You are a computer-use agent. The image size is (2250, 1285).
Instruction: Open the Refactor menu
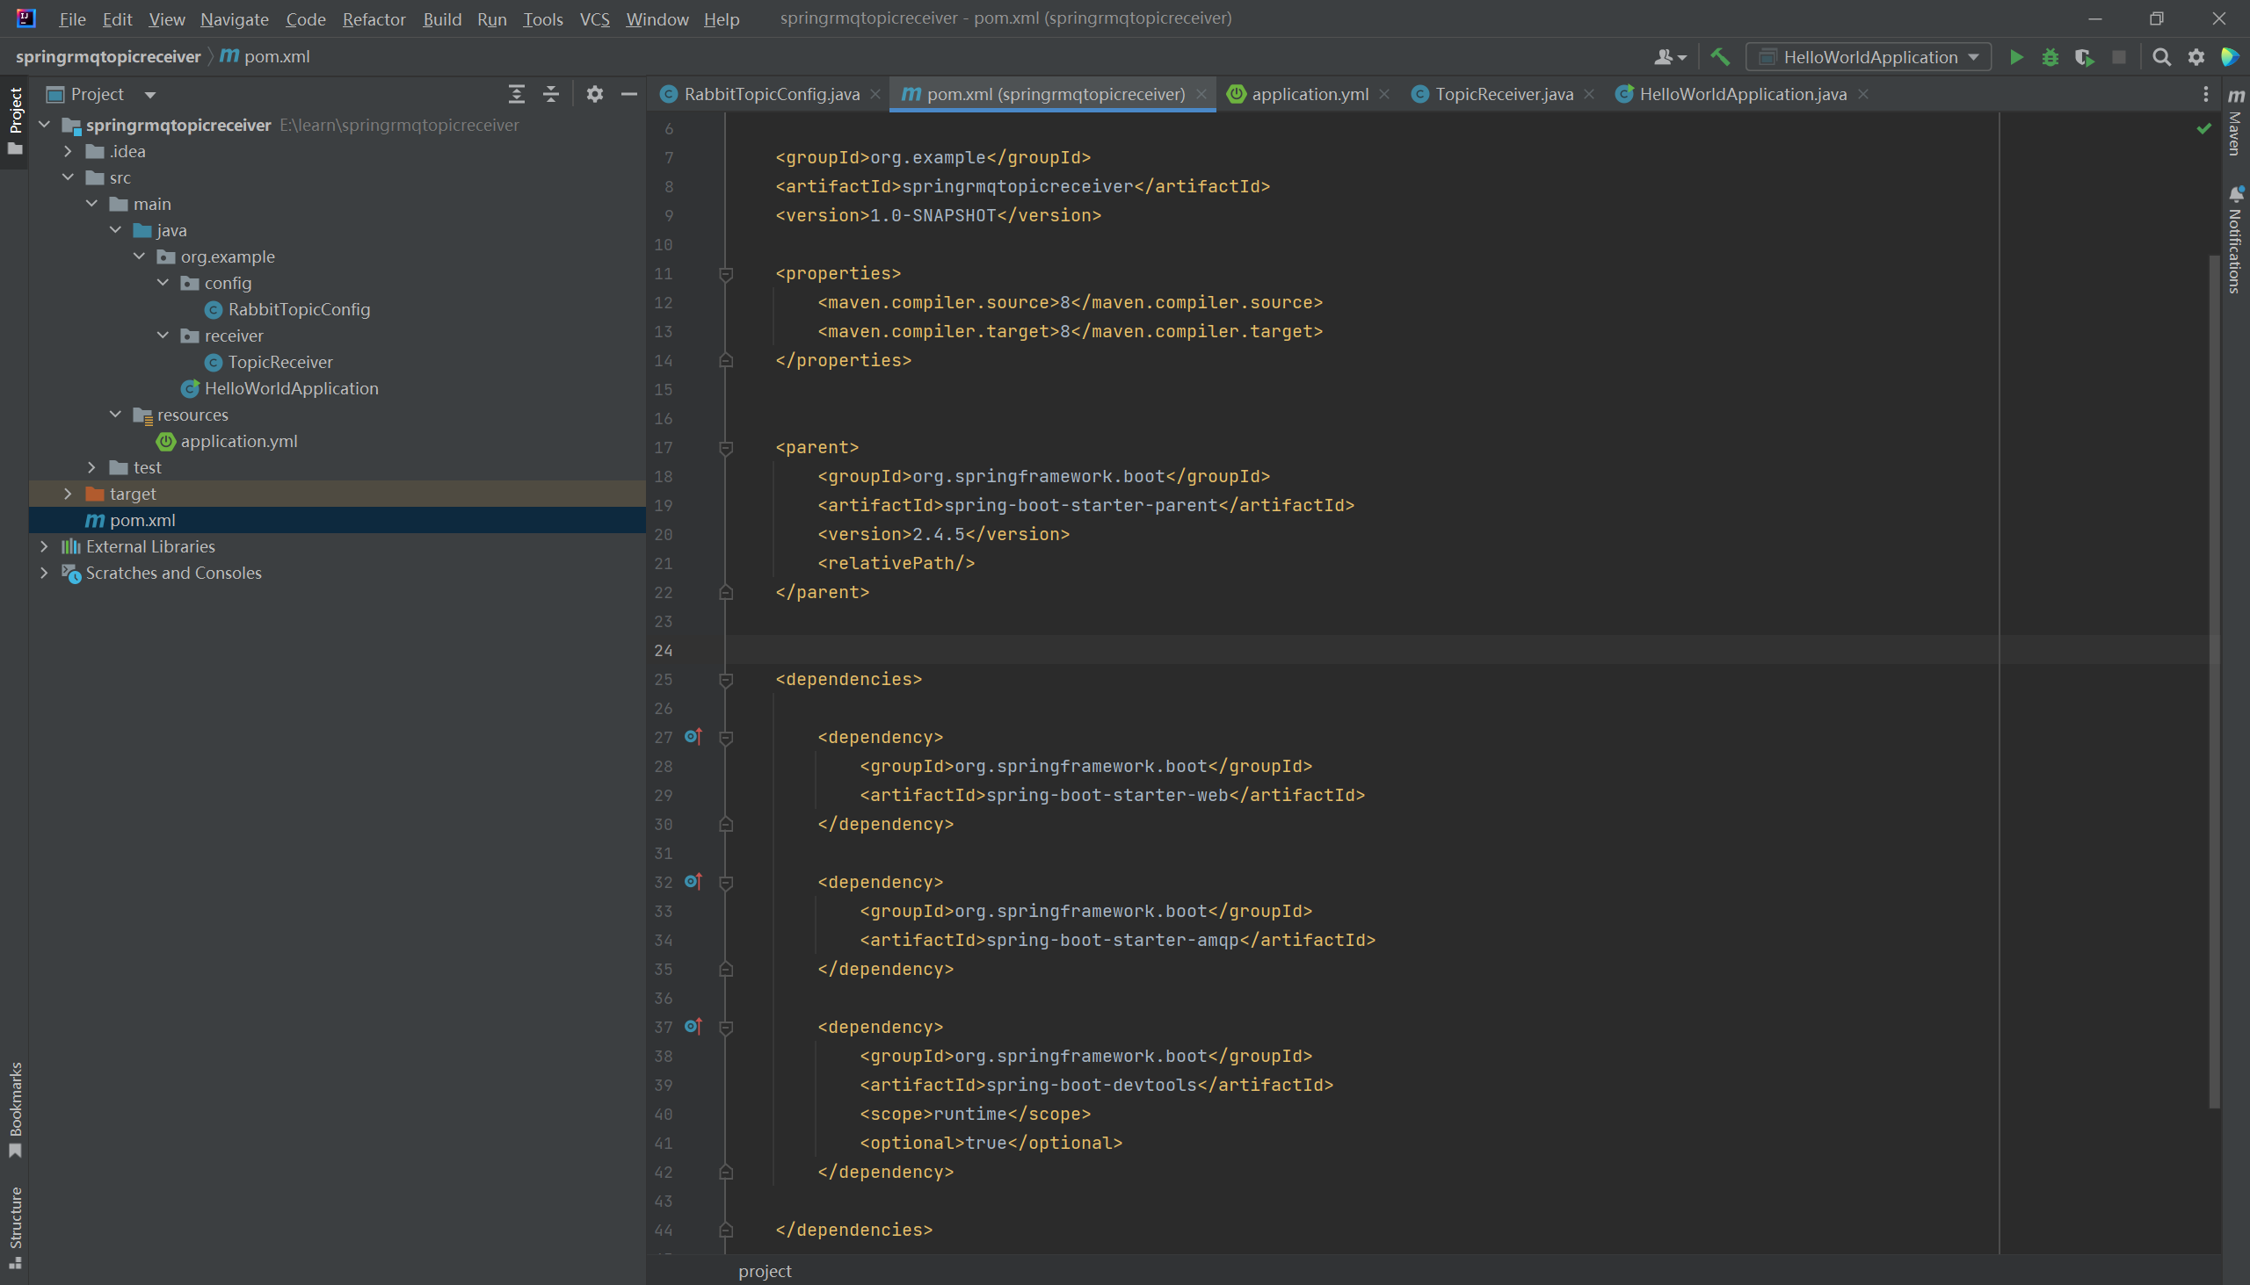click(374, 18)
